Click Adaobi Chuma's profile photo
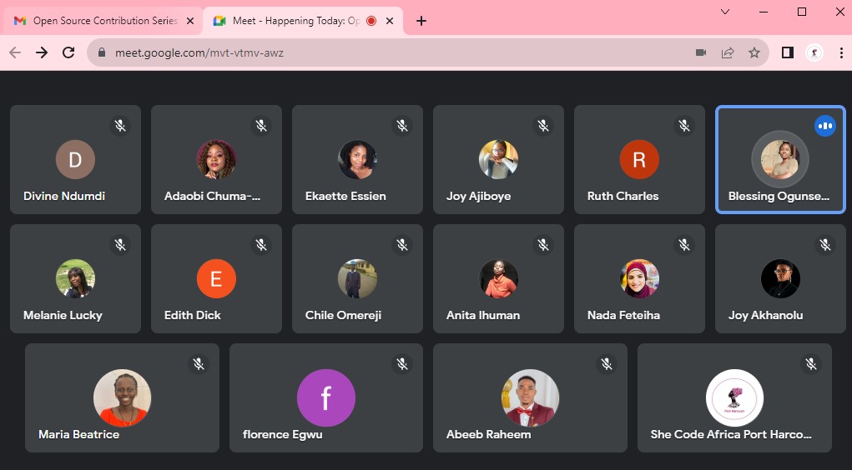This screenshot has height=470, width=852. point(216,159)
